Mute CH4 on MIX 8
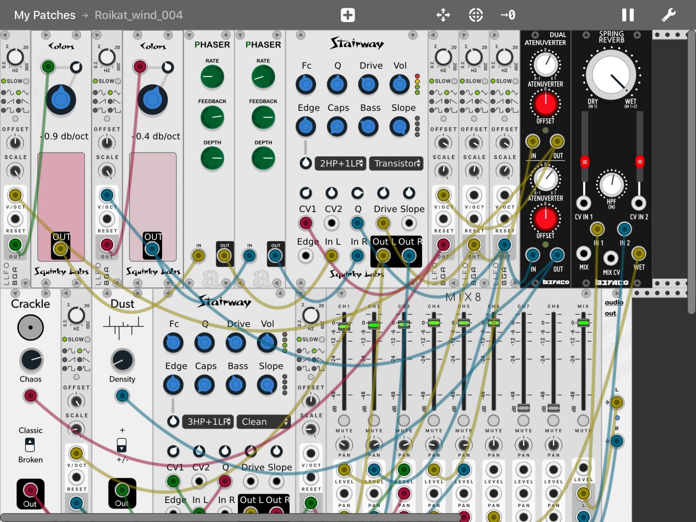 click(433, 420)
